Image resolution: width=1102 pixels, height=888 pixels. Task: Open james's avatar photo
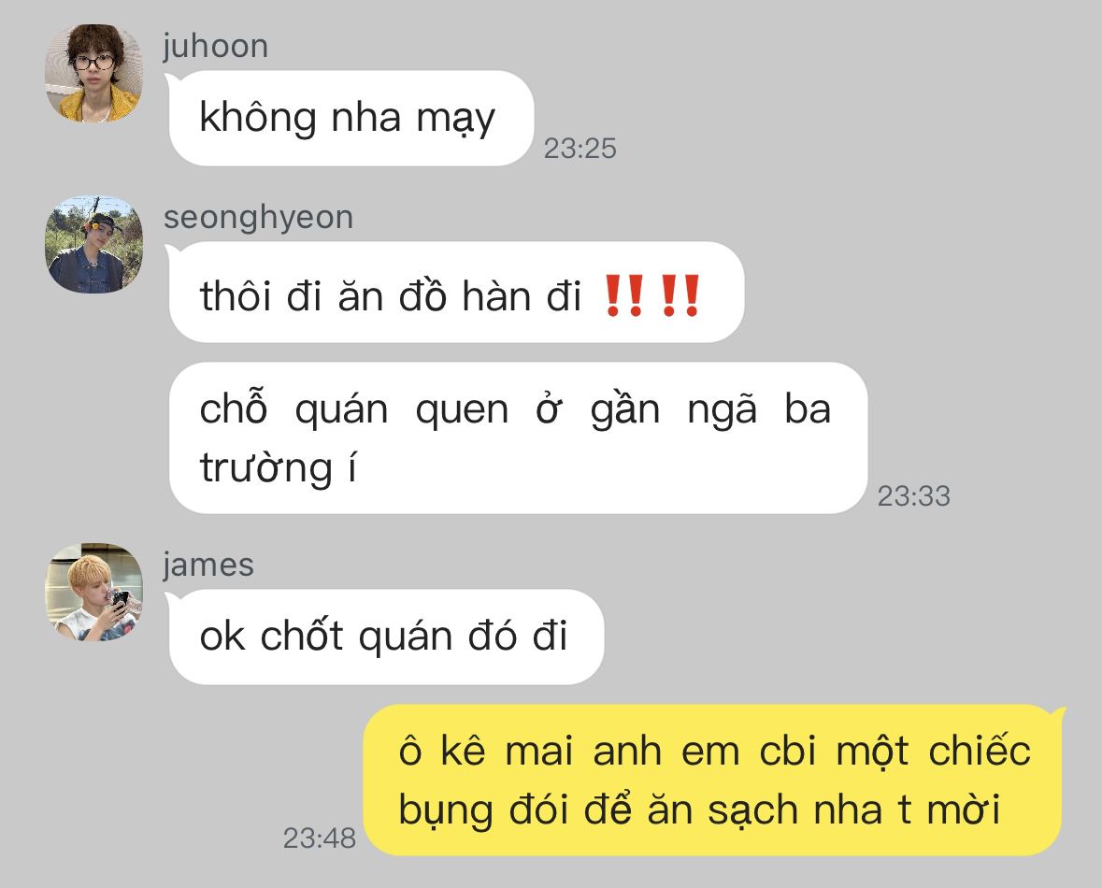tap(93, 592)
